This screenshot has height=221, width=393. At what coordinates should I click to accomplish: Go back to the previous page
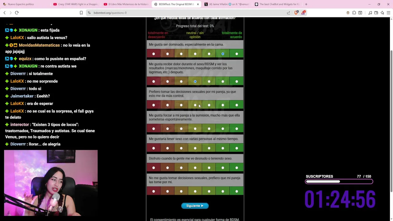pyautogui.click(x=4, y=13)
